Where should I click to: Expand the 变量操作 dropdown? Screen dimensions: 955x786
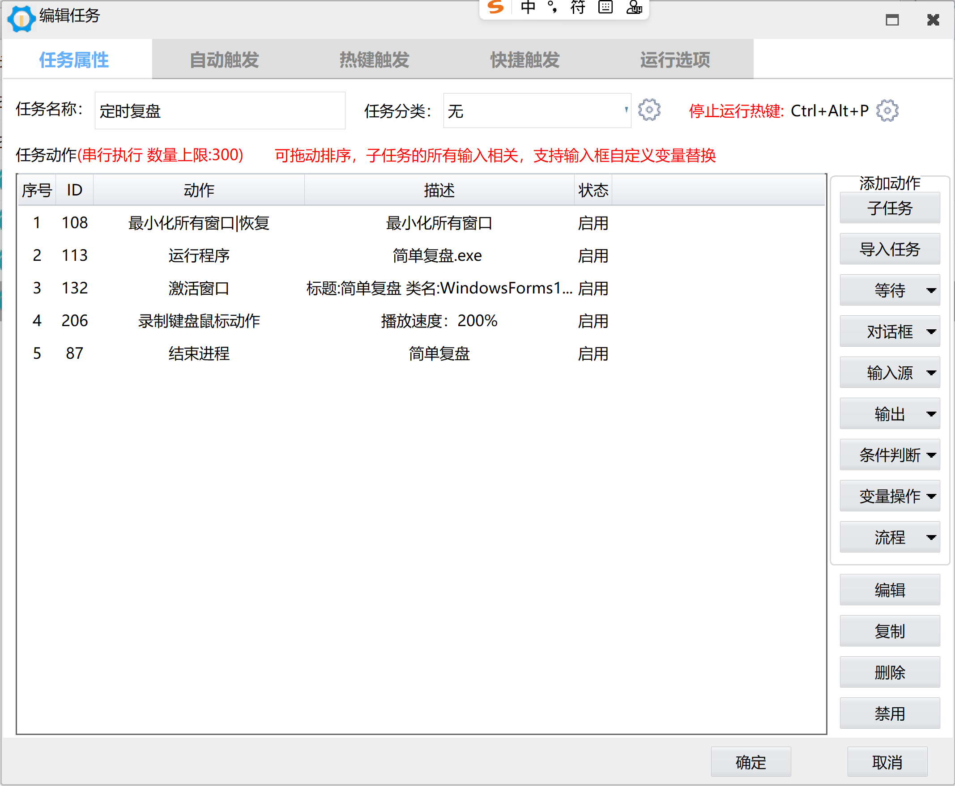pos(930,496)
